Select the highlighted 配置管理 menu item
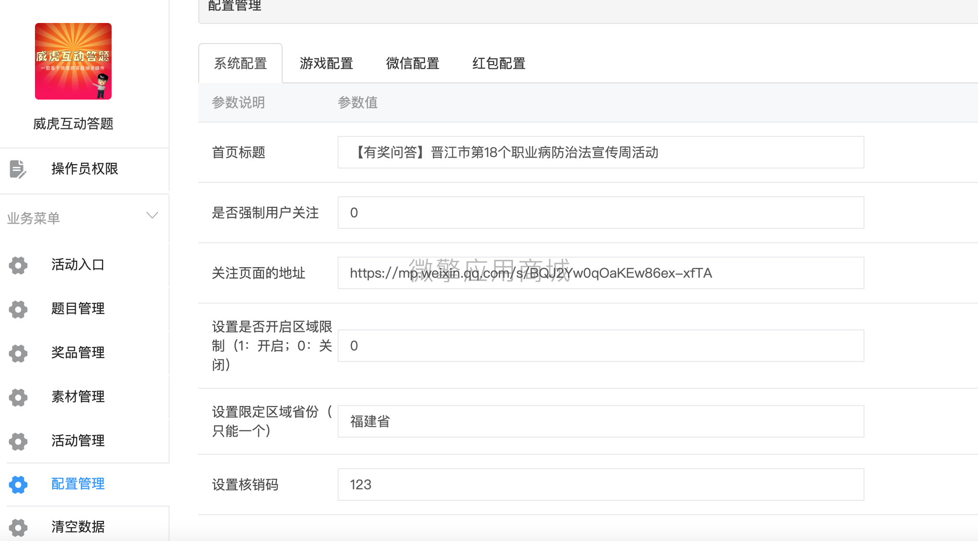The width and height of the screenshot is (978, 541). coord(78,484)
